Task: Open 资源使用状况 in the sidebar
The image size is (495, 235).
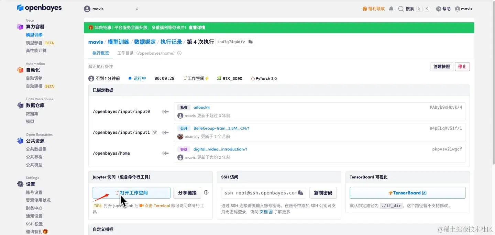Action: 38,200
